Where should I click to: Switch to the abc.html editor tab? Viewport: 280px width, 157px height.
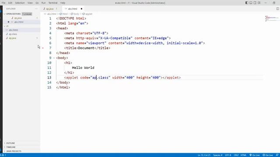pyautogui.click(x=73, y=9)
